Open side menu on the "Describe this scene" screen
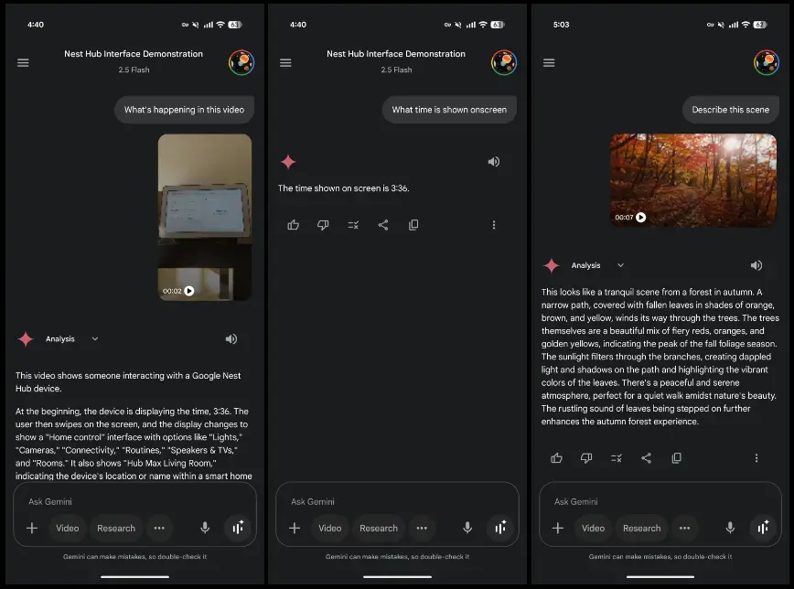The image size is (794, 589). pos(549,63)
